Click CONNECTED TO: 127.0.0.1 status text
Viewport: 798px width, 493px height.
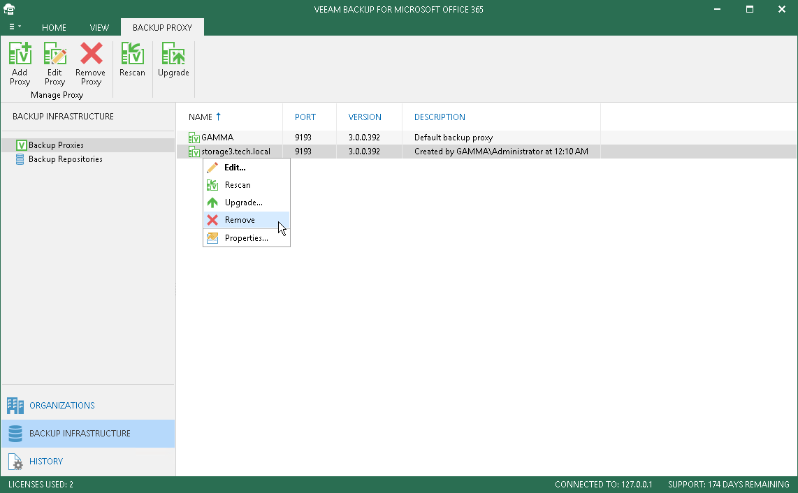click(x=604, y=485)
